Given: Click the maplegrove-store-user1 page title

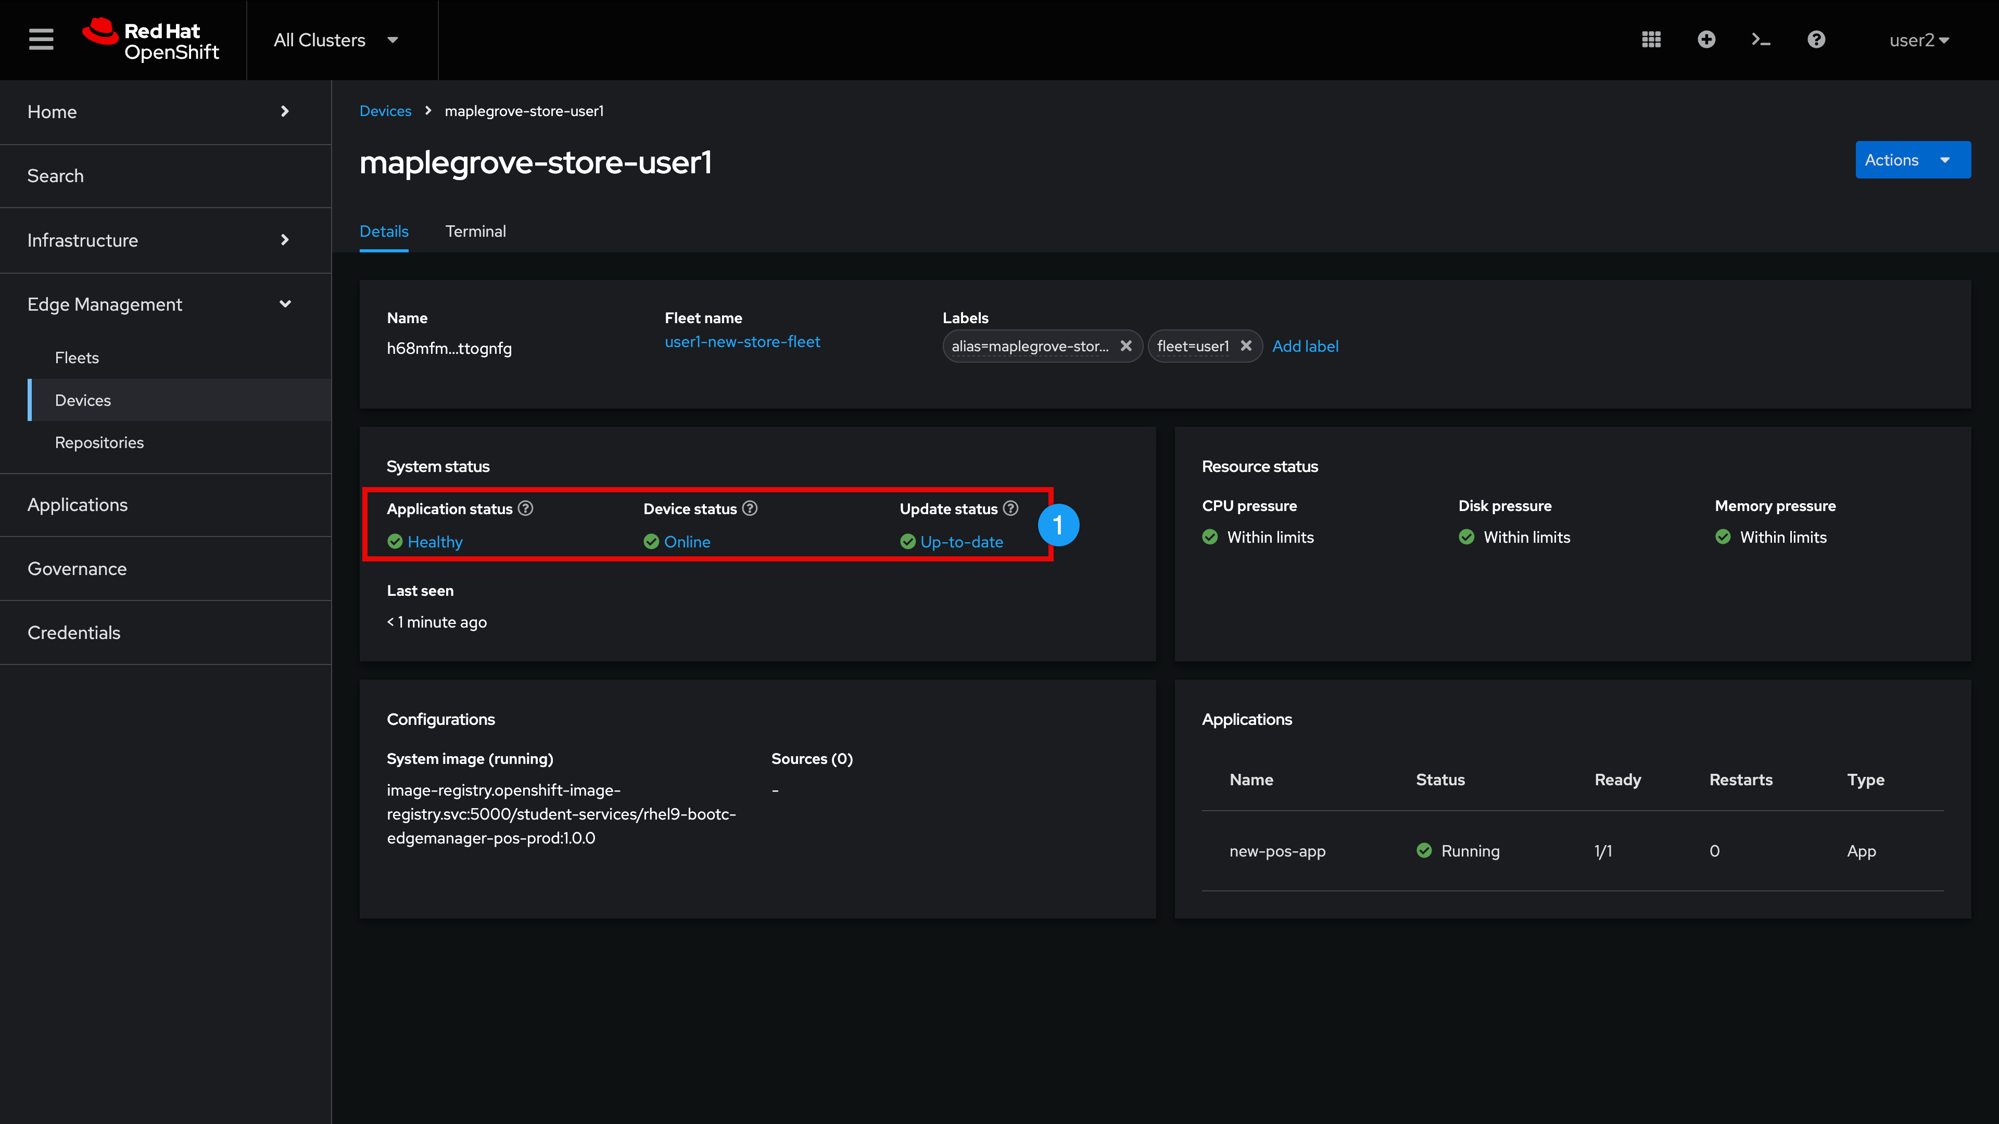Looking at the screenshot, I should 536,162.
